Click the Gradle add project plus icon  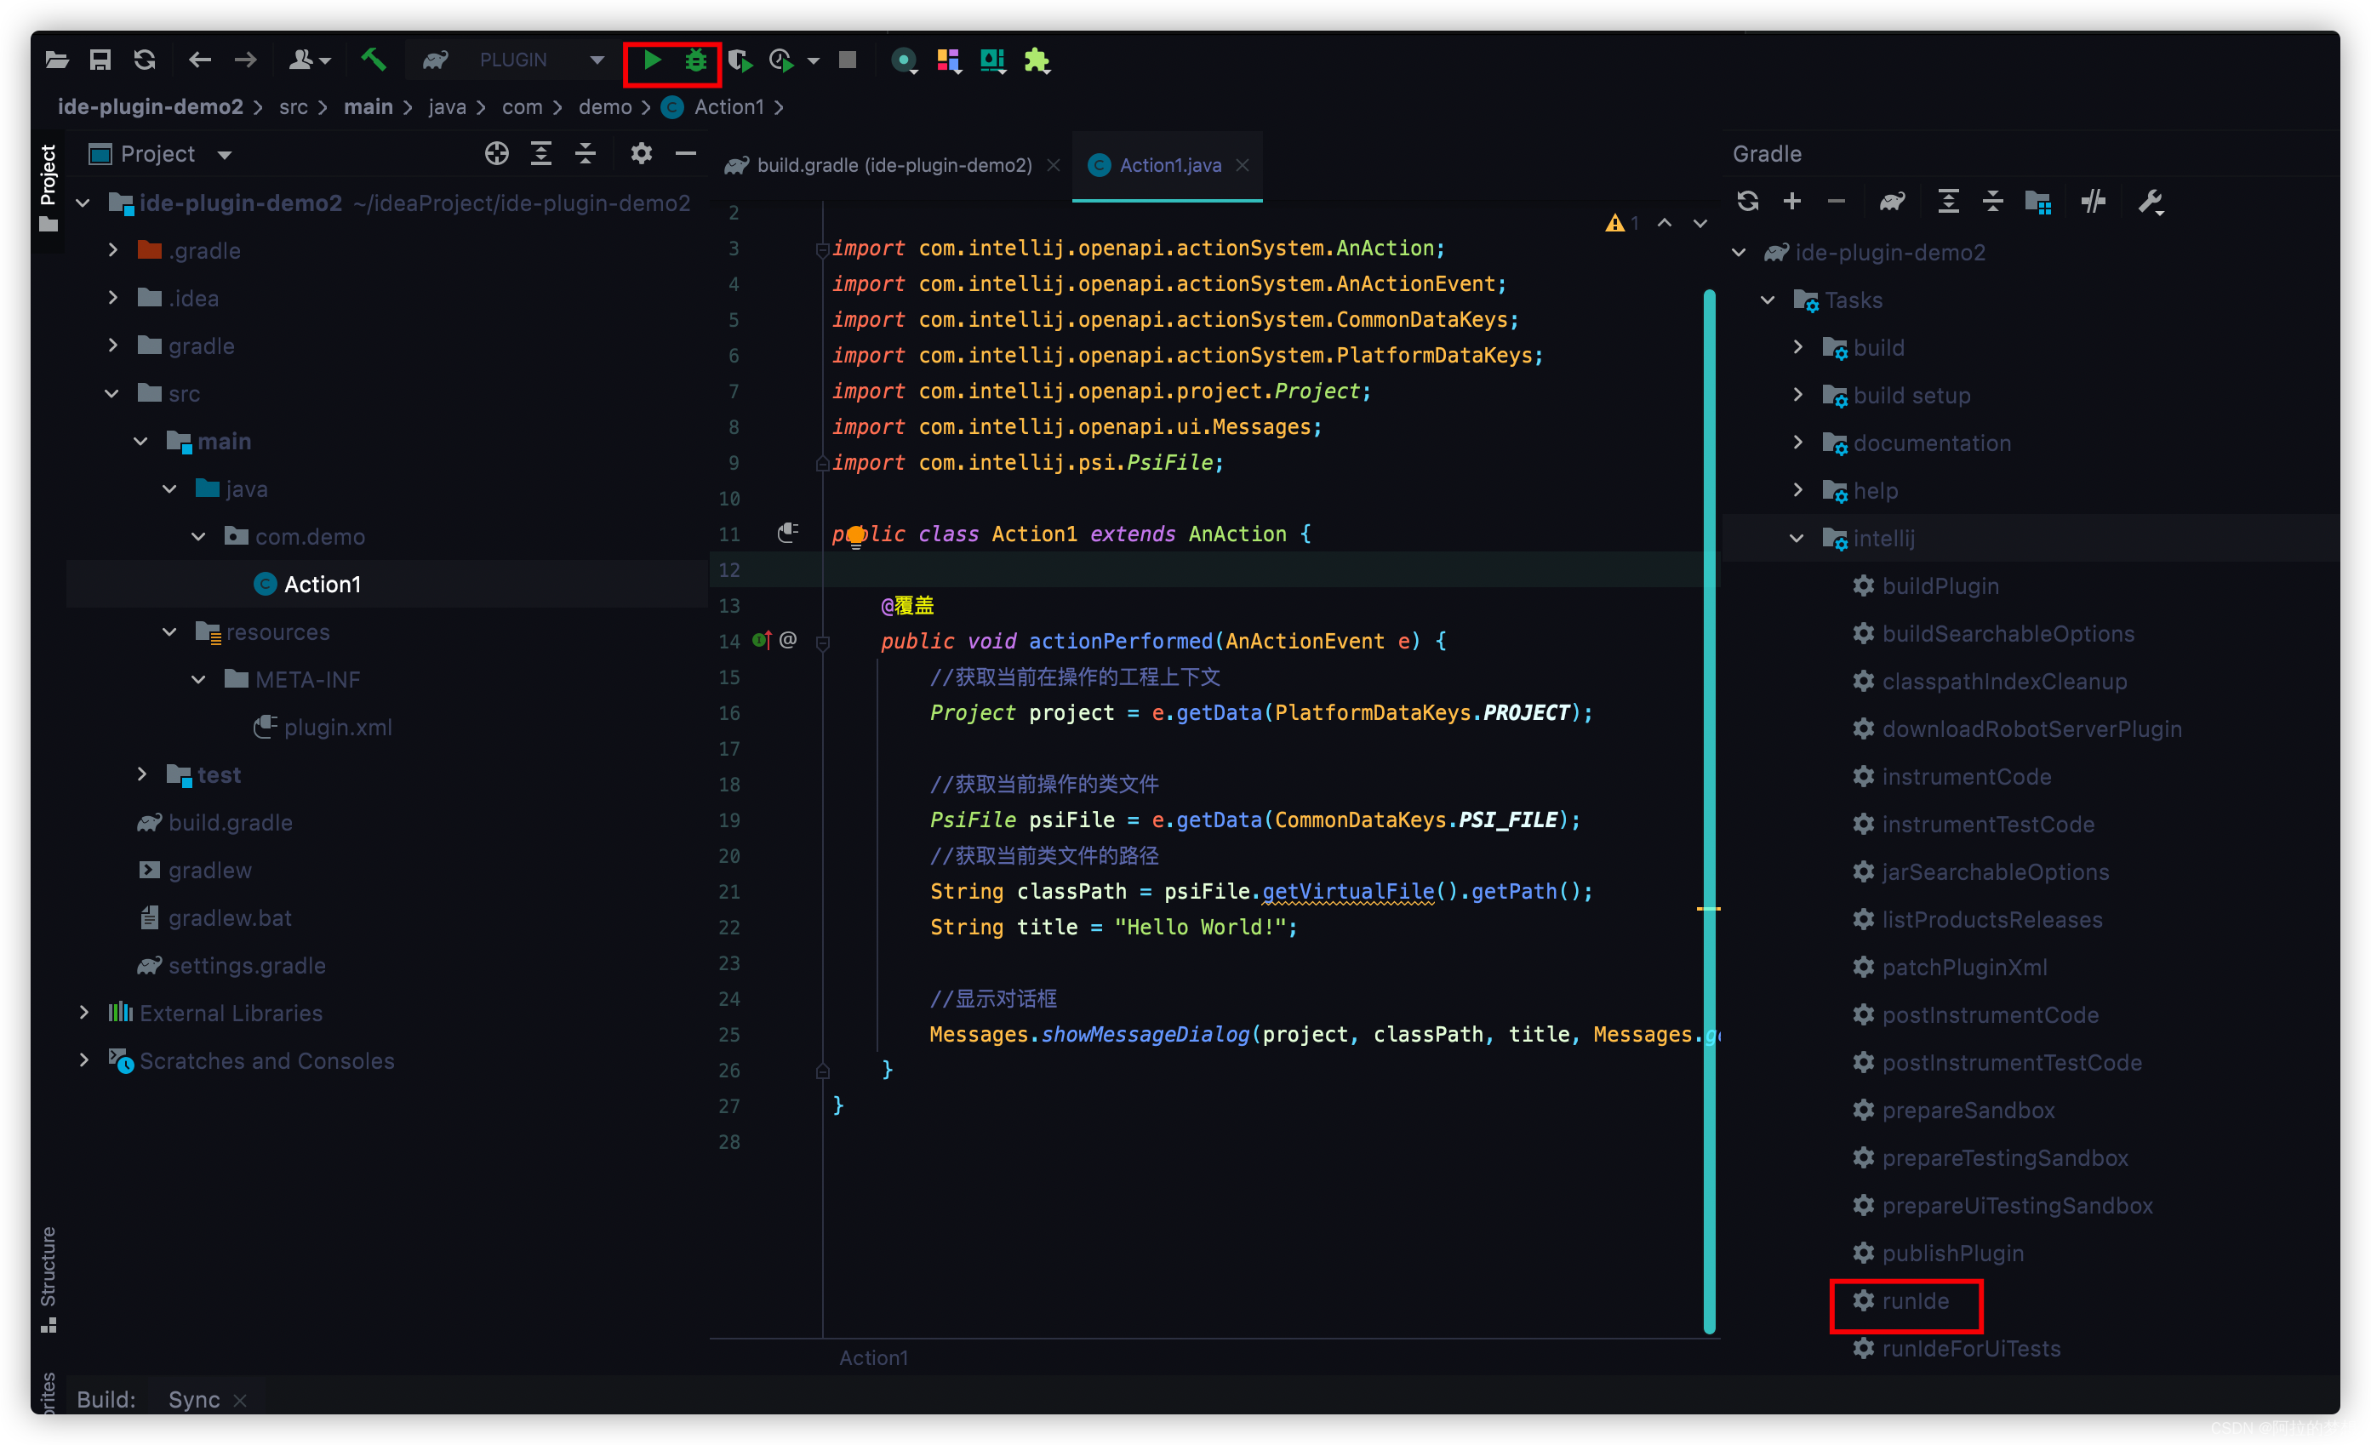[x=1791, y=201]
